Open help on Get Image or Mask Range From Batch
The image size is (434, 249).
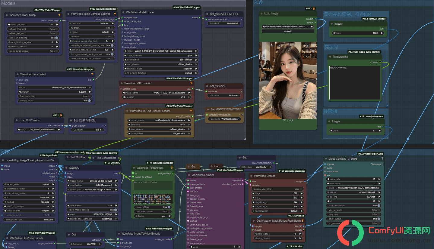(303, 221)
